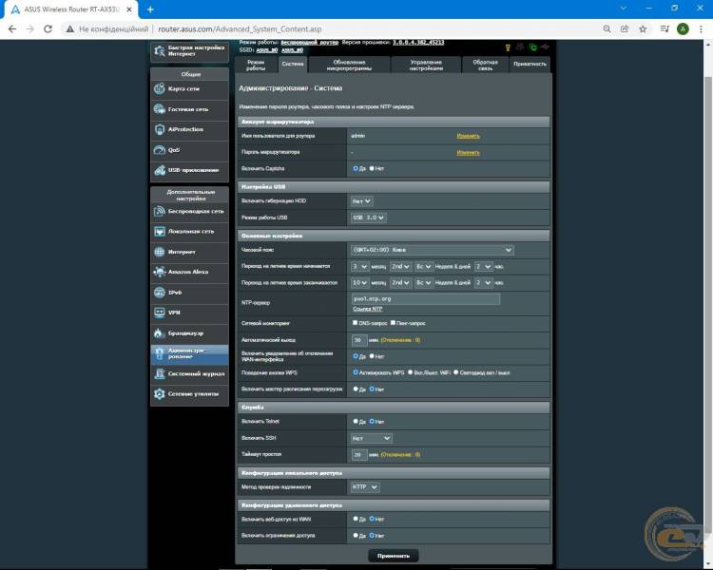Screen dimensions: 713x570
Task: Switch to the Приватность tab
Action: tap(530, 65)
